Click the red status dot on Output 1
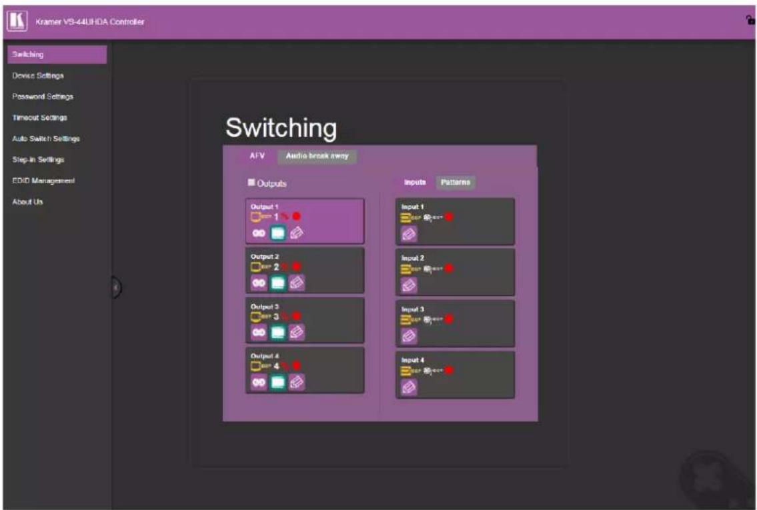The image size is (757, 510). tap(296, 216)
